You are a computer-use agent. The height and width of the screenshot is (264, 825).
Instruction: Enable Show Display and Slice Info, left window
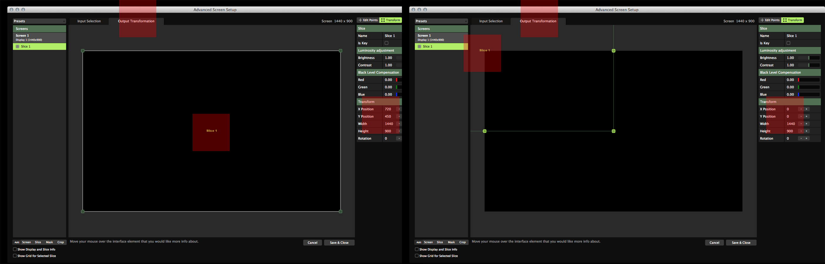15,249
